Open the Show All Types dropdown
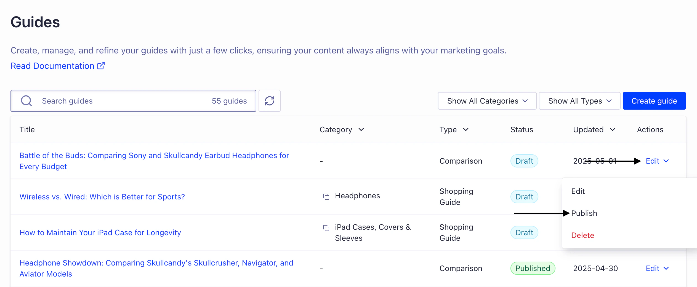 tap(579, 101)
